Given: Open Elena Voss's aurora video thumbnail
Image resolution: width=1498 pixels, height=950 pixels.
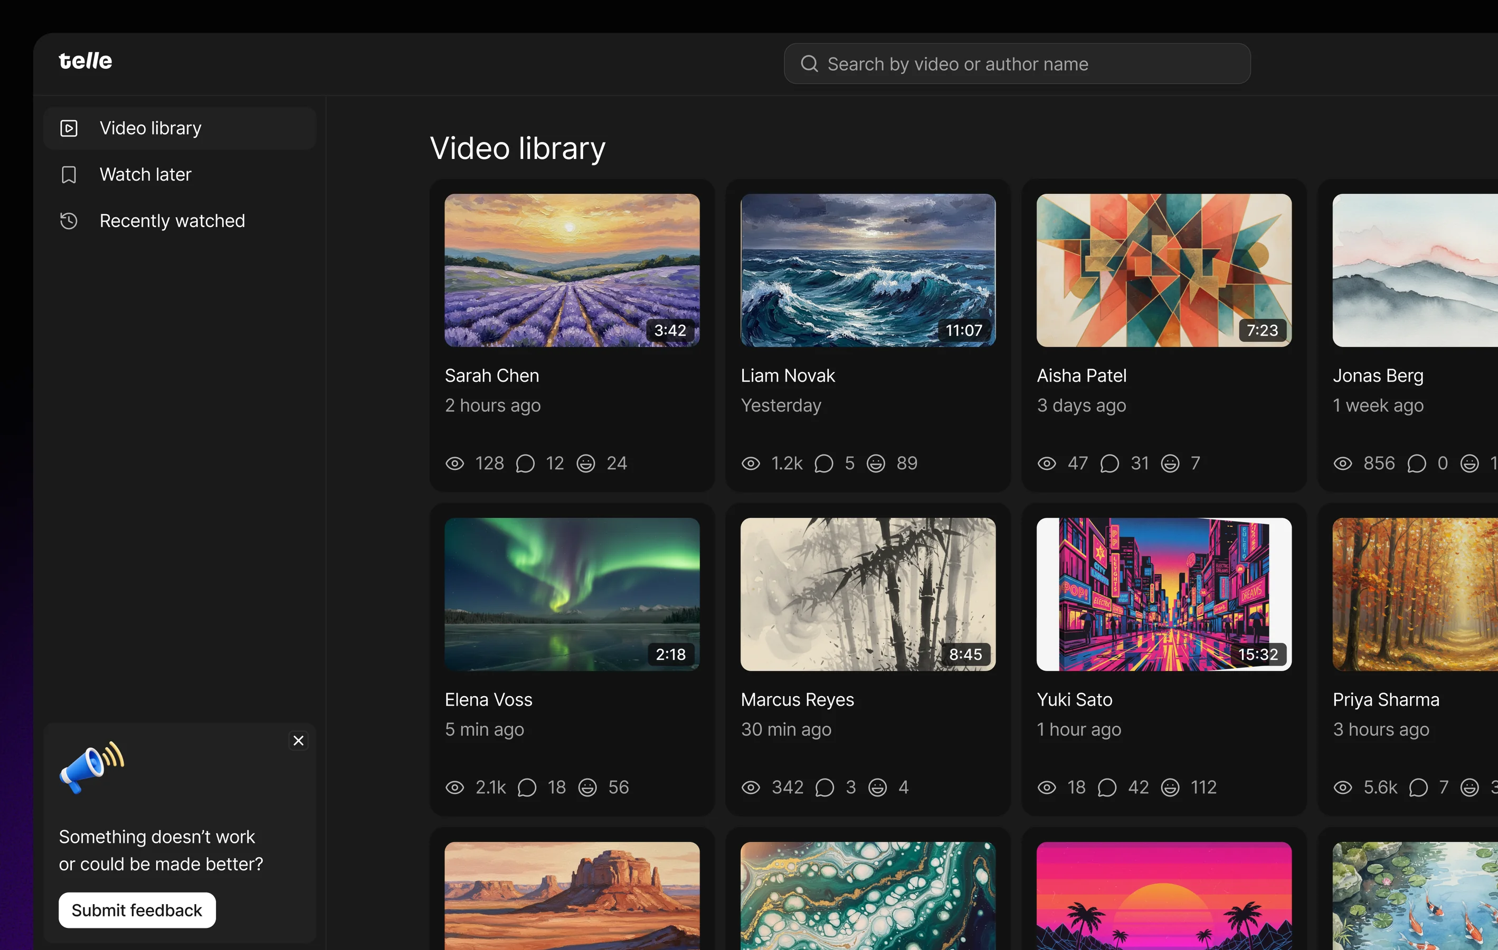Looking at the screenshot, I should coord(572,594).
